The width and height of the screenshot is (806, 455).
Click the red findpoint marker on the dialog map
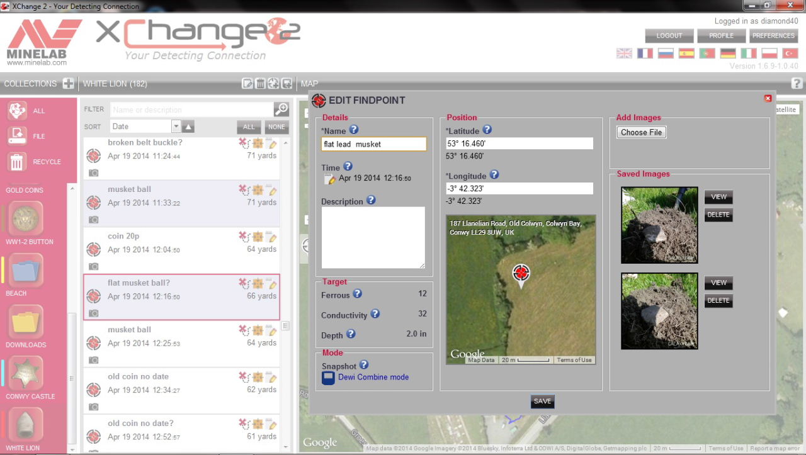pyautogui.click(x=521, y=274)
